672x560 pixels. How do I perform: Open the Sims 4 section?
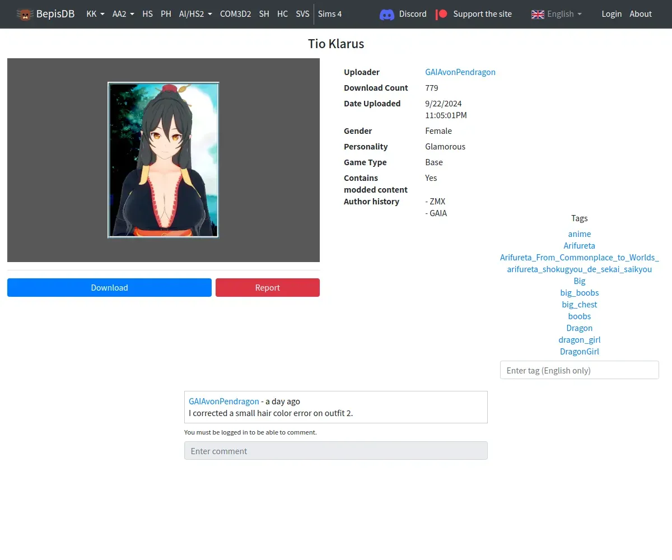(330, 14)
